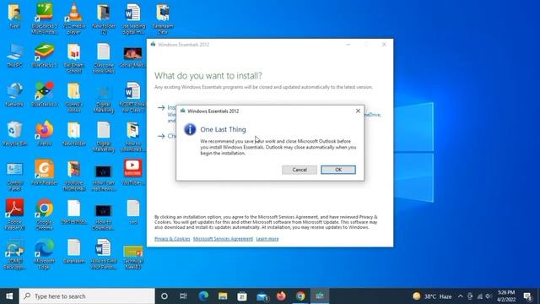Image resolution: width=540 pixels, height=304 pixels.
Task: Open network status in system tray
Action: coord(480,296)
